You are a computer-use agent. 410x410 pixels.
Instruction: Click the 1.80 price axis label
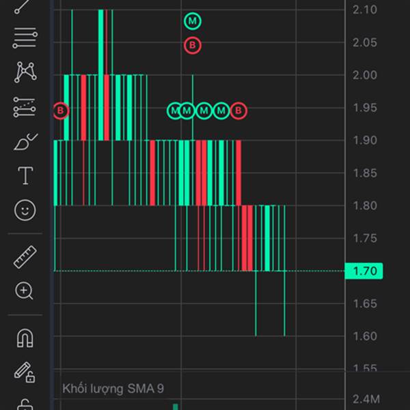[x=365, y=206]
